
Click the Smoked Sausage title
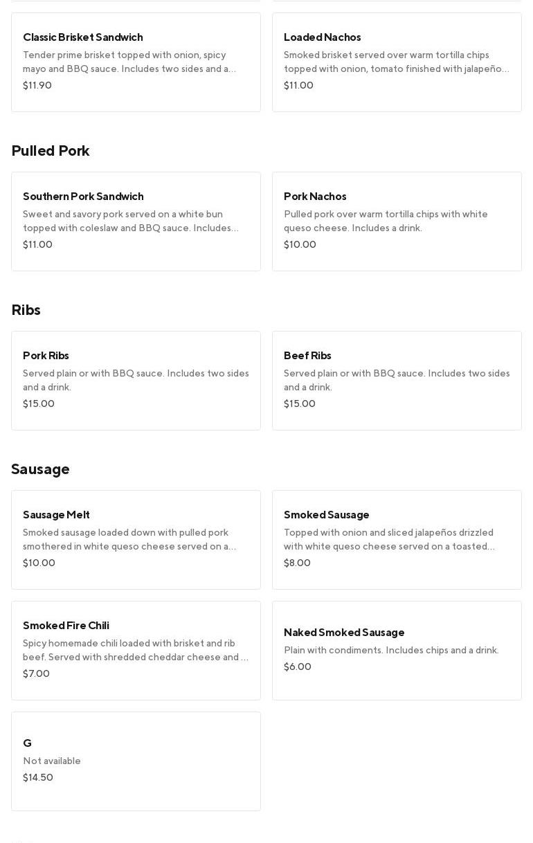pyautogui.click(x=326, y=514)
